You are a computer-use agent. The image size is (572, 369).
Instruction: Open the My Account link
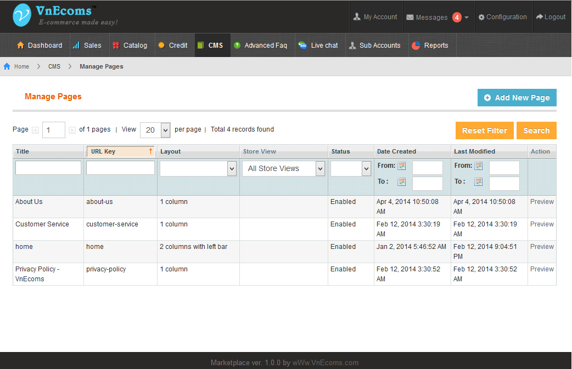tap(380, 17)
